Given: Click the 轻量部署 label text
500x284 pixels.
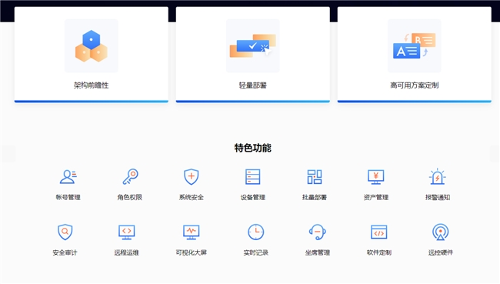Looking at the screenshot, I should pos(253,85).
